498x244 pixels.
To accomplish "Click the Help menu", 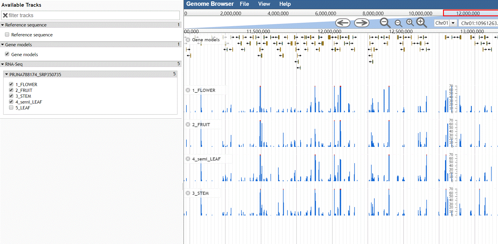I will coord(285,4).
